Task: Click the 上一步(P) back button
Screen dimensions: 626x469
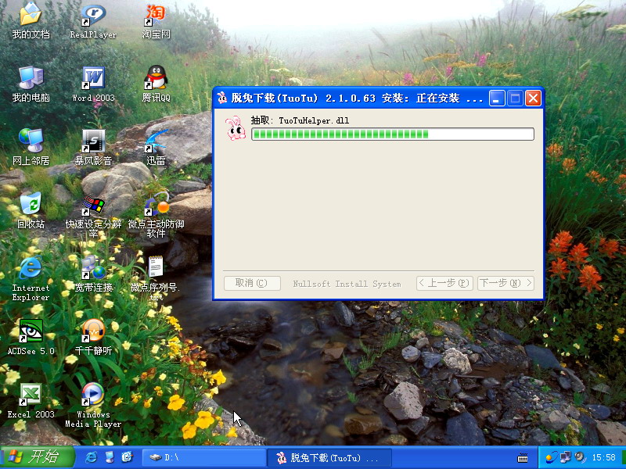Action: click(444, 283)
